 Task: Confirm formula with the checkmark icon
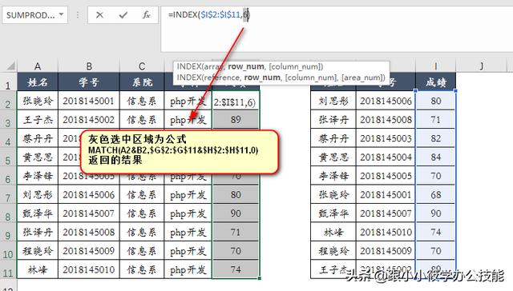[x=123, y=14]
